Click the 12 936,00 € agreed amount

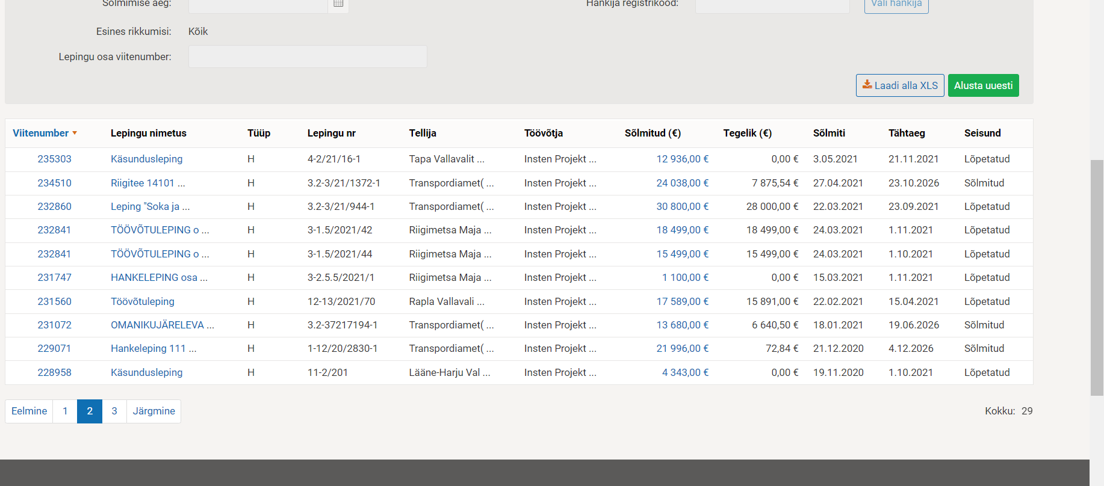(x=683, y=159)
